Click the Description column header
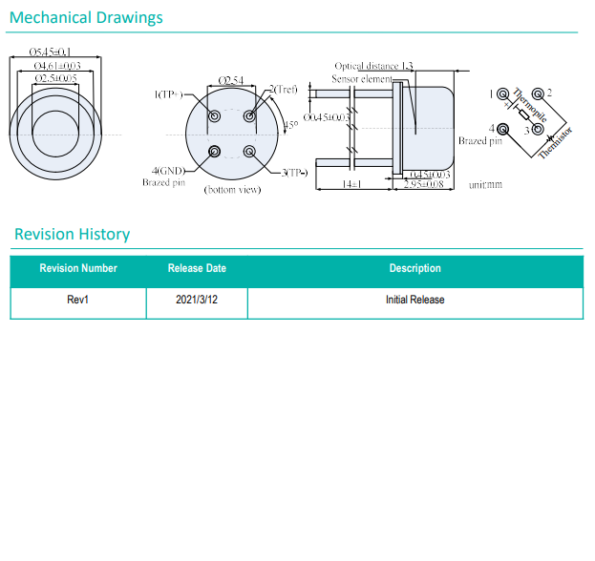This screenshot has height=561, width=595. coord(414,269)
